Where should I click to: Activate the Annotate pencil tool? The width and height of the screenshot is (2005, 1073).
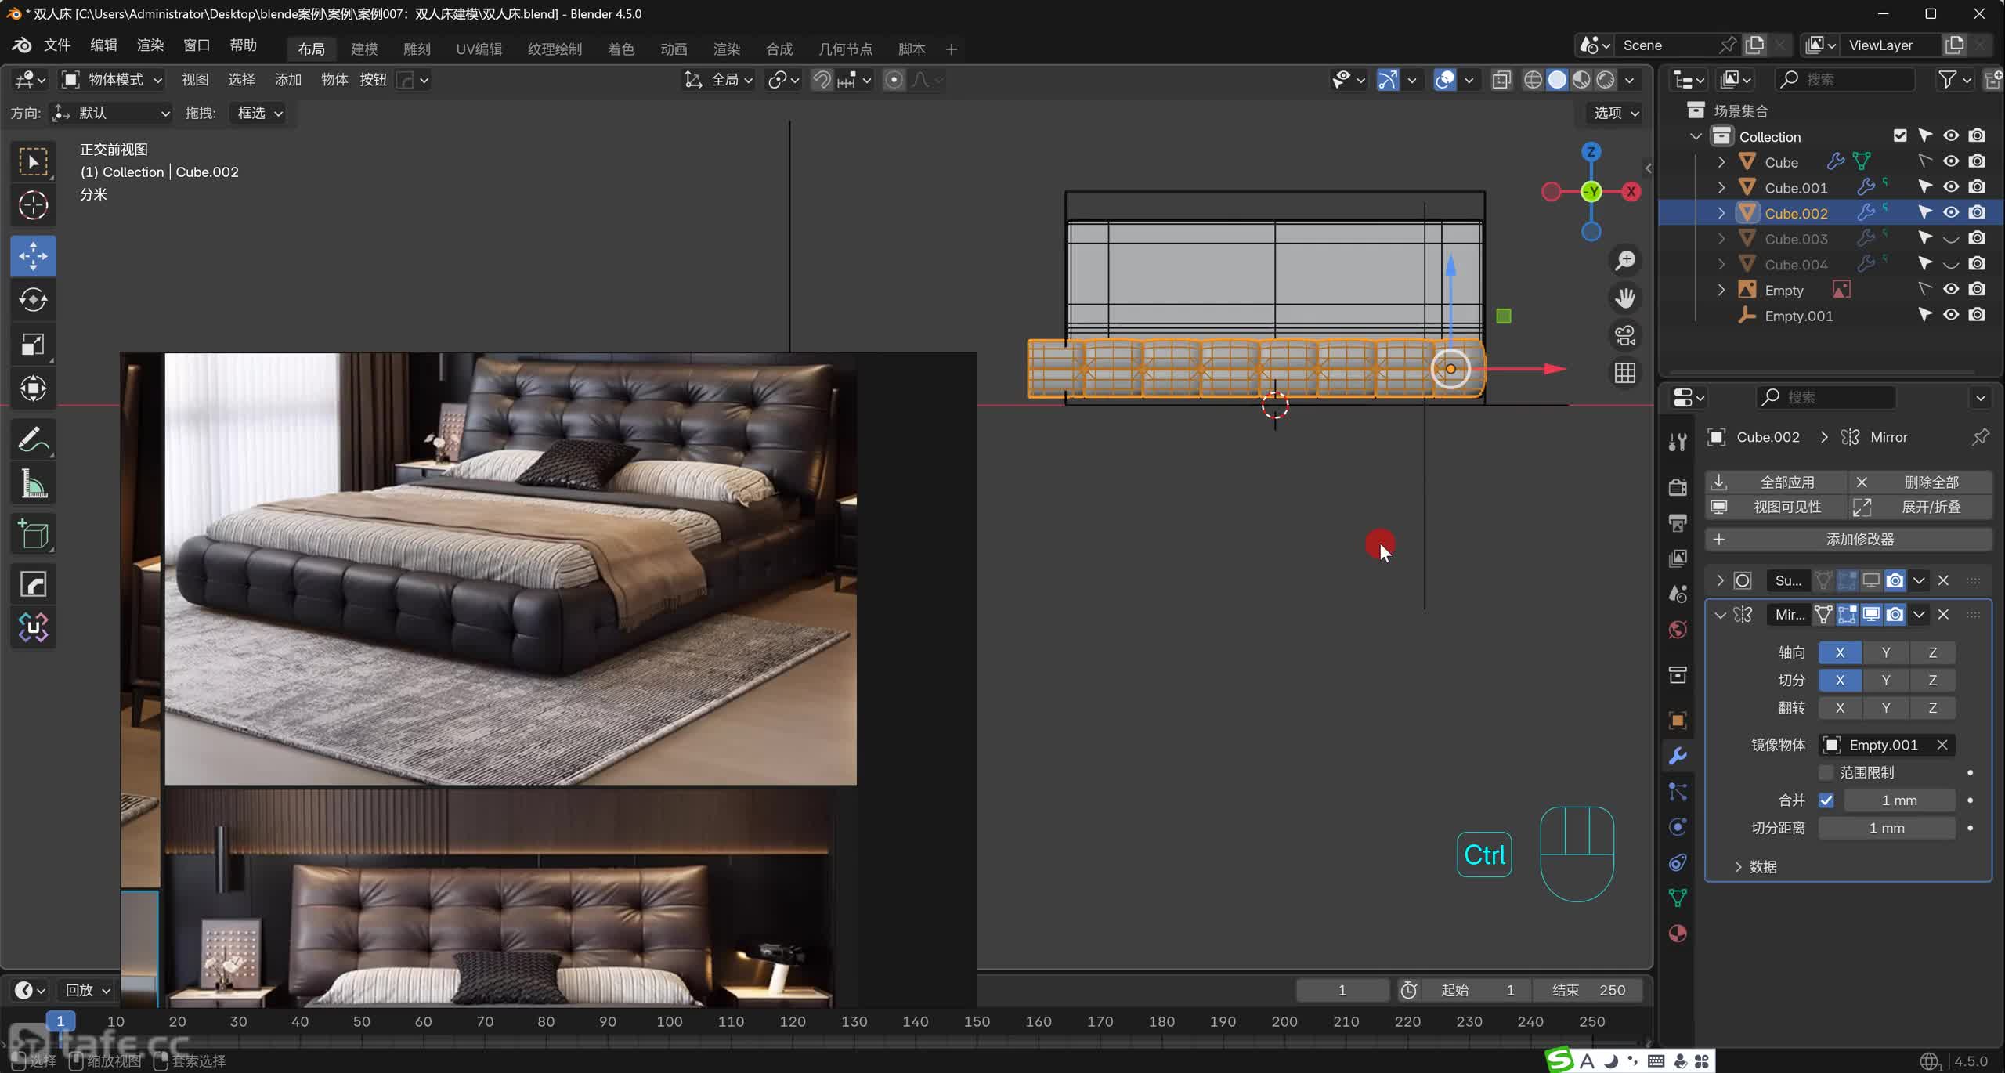tap(33, 439)
